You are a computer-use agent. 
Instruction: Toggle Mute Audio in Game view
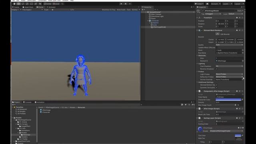click(x=121, y=10)
